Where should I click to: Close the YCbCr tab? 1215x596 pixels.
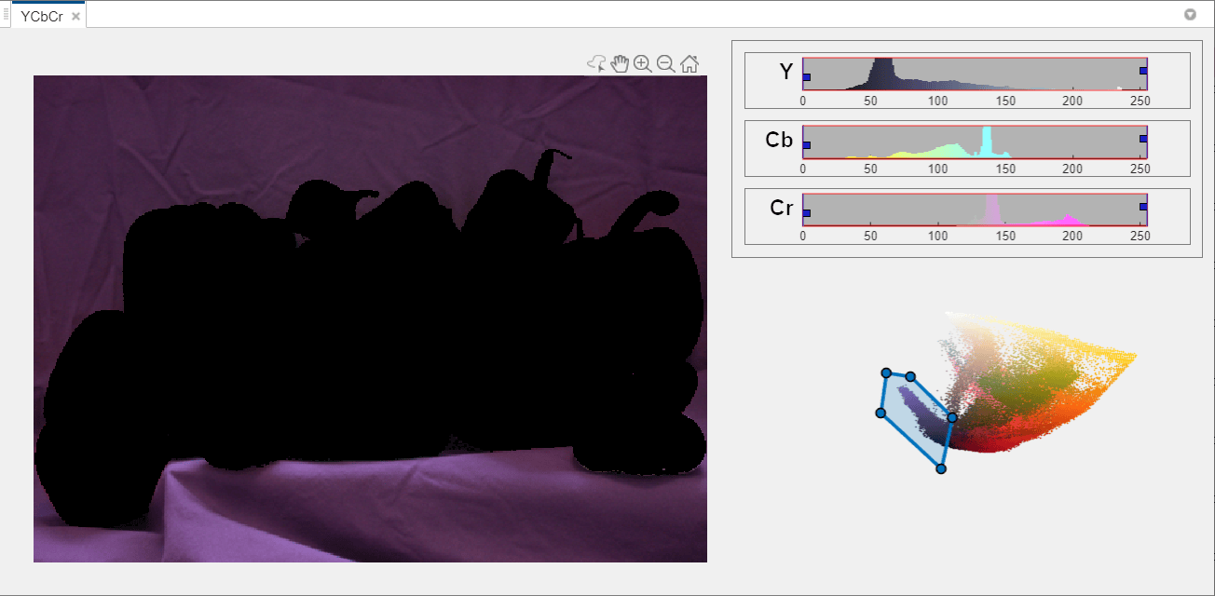[75, 17]
